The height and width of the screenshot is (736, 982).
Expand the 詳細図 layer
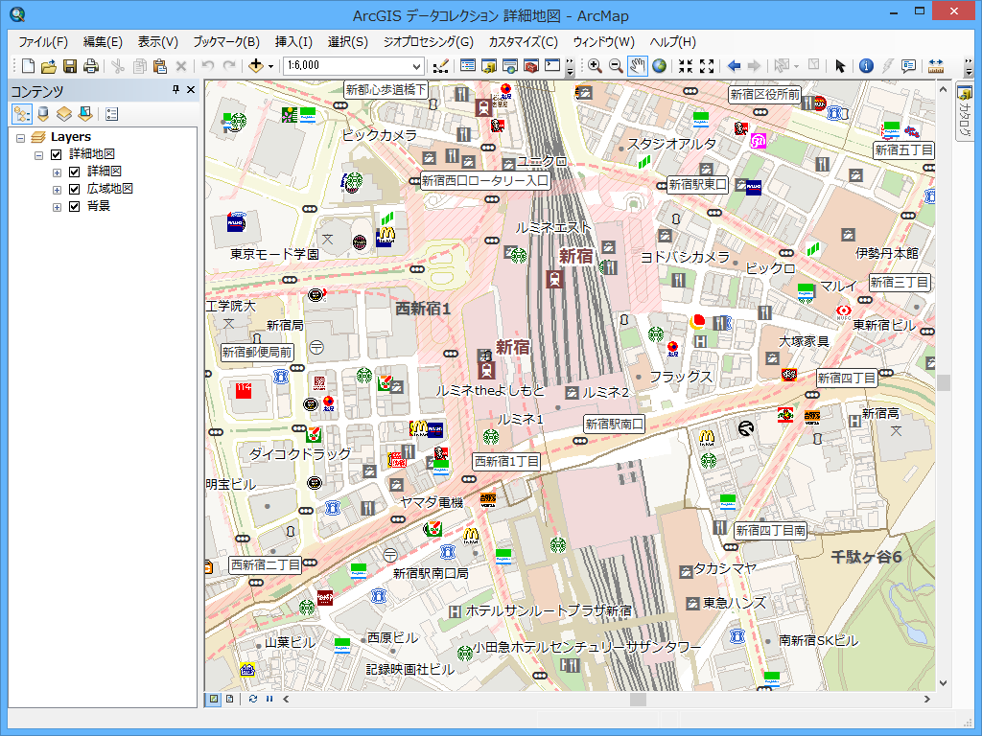tap(57, 172)
